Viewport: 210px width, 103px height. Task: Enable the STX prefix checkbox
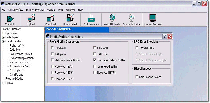point(52,48)
